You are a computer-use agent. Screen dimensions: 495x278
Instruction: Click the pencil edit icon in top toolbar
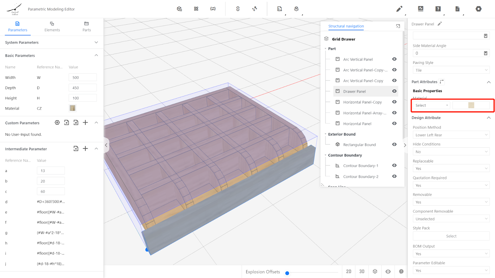(x=399, y=9)
